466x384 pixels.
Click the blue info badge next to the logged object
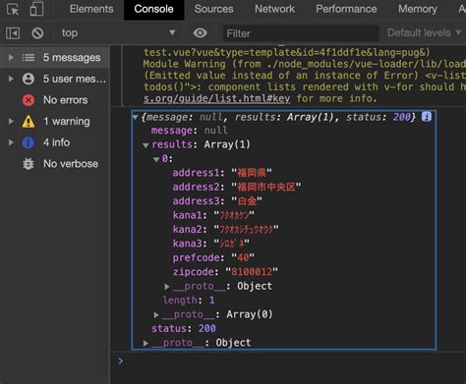pyautogui.click(x=427, y=117)
